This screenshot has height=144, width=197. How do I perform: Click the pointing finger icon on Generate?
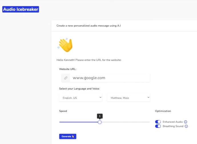coord(73,136)
